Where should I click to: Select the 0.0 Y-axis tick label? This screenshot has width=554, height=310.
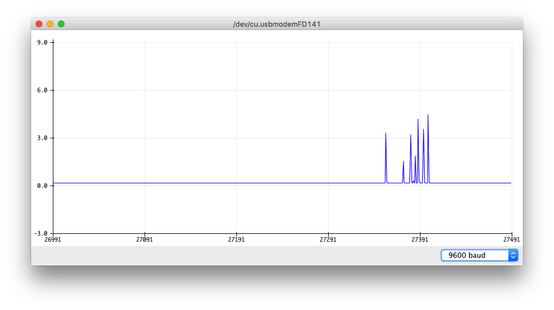(42, 186)
